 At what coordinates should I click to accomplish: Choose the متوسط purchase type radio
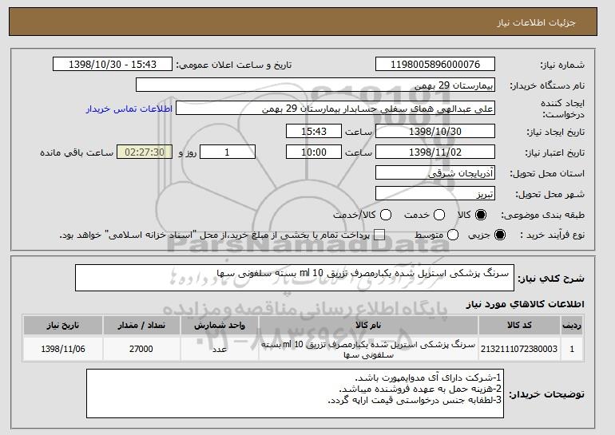453,235
